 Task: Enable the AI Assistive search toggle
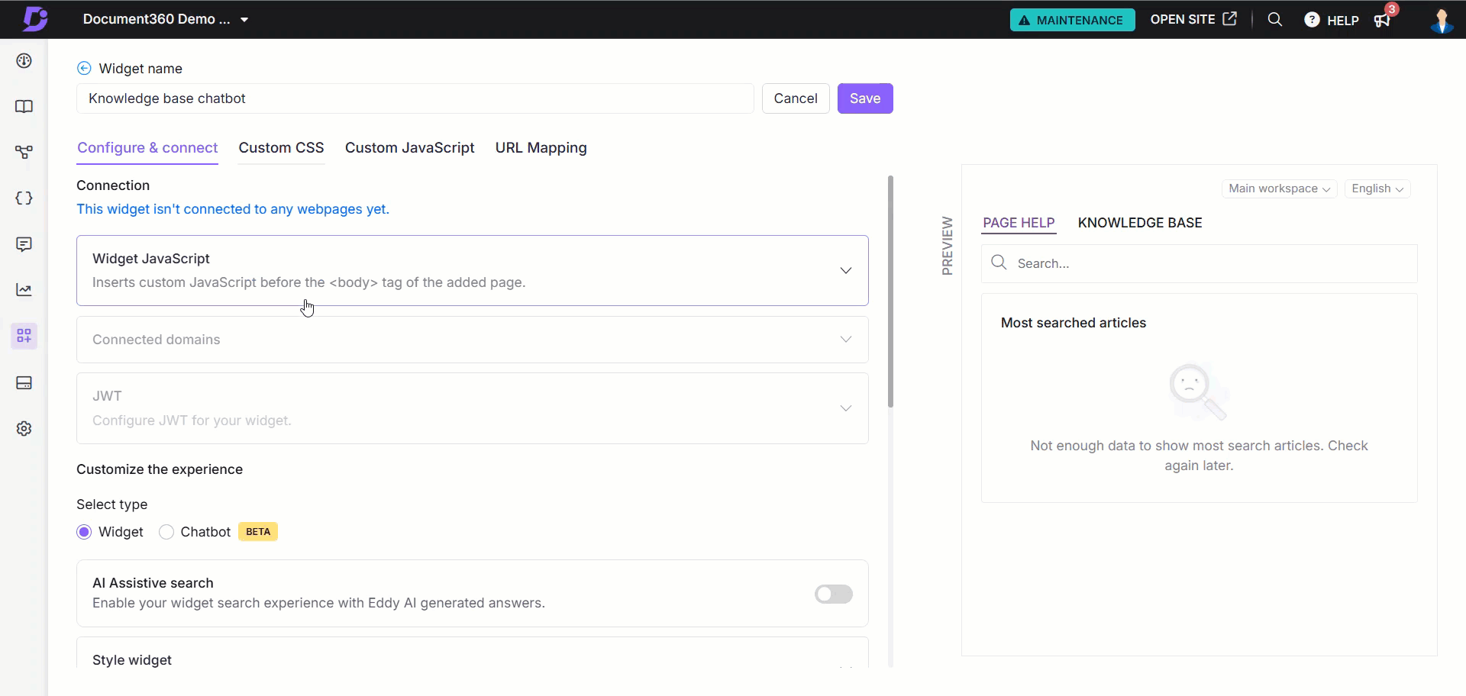(x=833, y=594)
